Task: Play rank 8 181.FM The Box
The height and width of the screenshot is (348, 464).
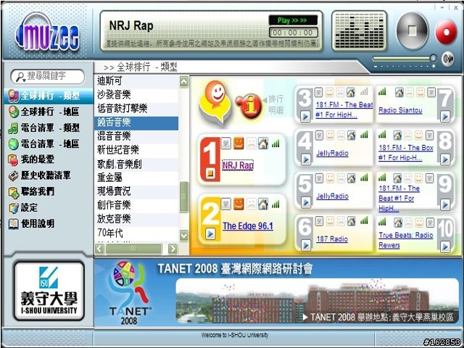Action: point(444,159)
